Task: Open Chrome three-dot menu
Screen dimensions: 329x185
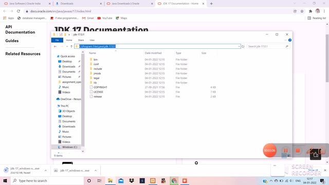Action: 324,11
